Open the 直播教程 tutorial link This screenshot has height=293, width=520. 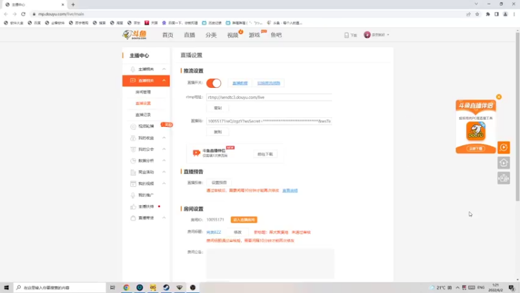coord(240,83)
